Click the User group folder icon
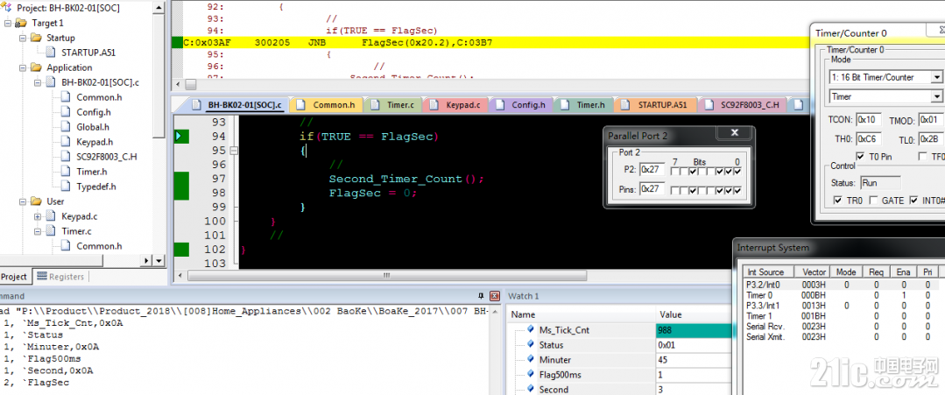Viewport: 945px width, 395px height. tap(36, 201)
